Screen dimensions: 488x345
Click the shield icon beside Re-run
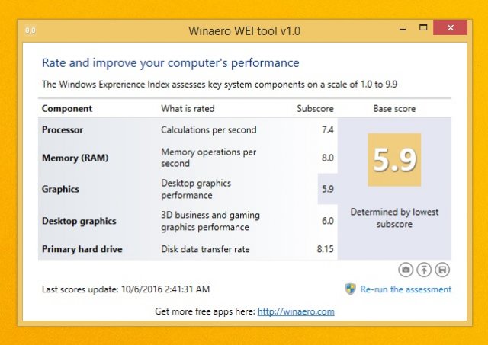coord(351,289)
